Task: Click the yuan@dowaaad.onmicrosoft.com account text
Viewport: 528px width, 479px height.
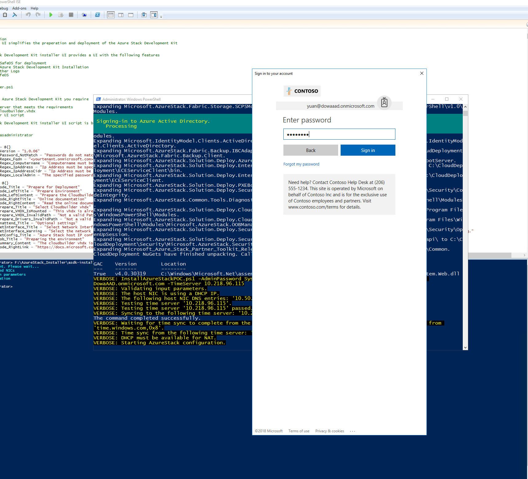Action: coord(341,106)
